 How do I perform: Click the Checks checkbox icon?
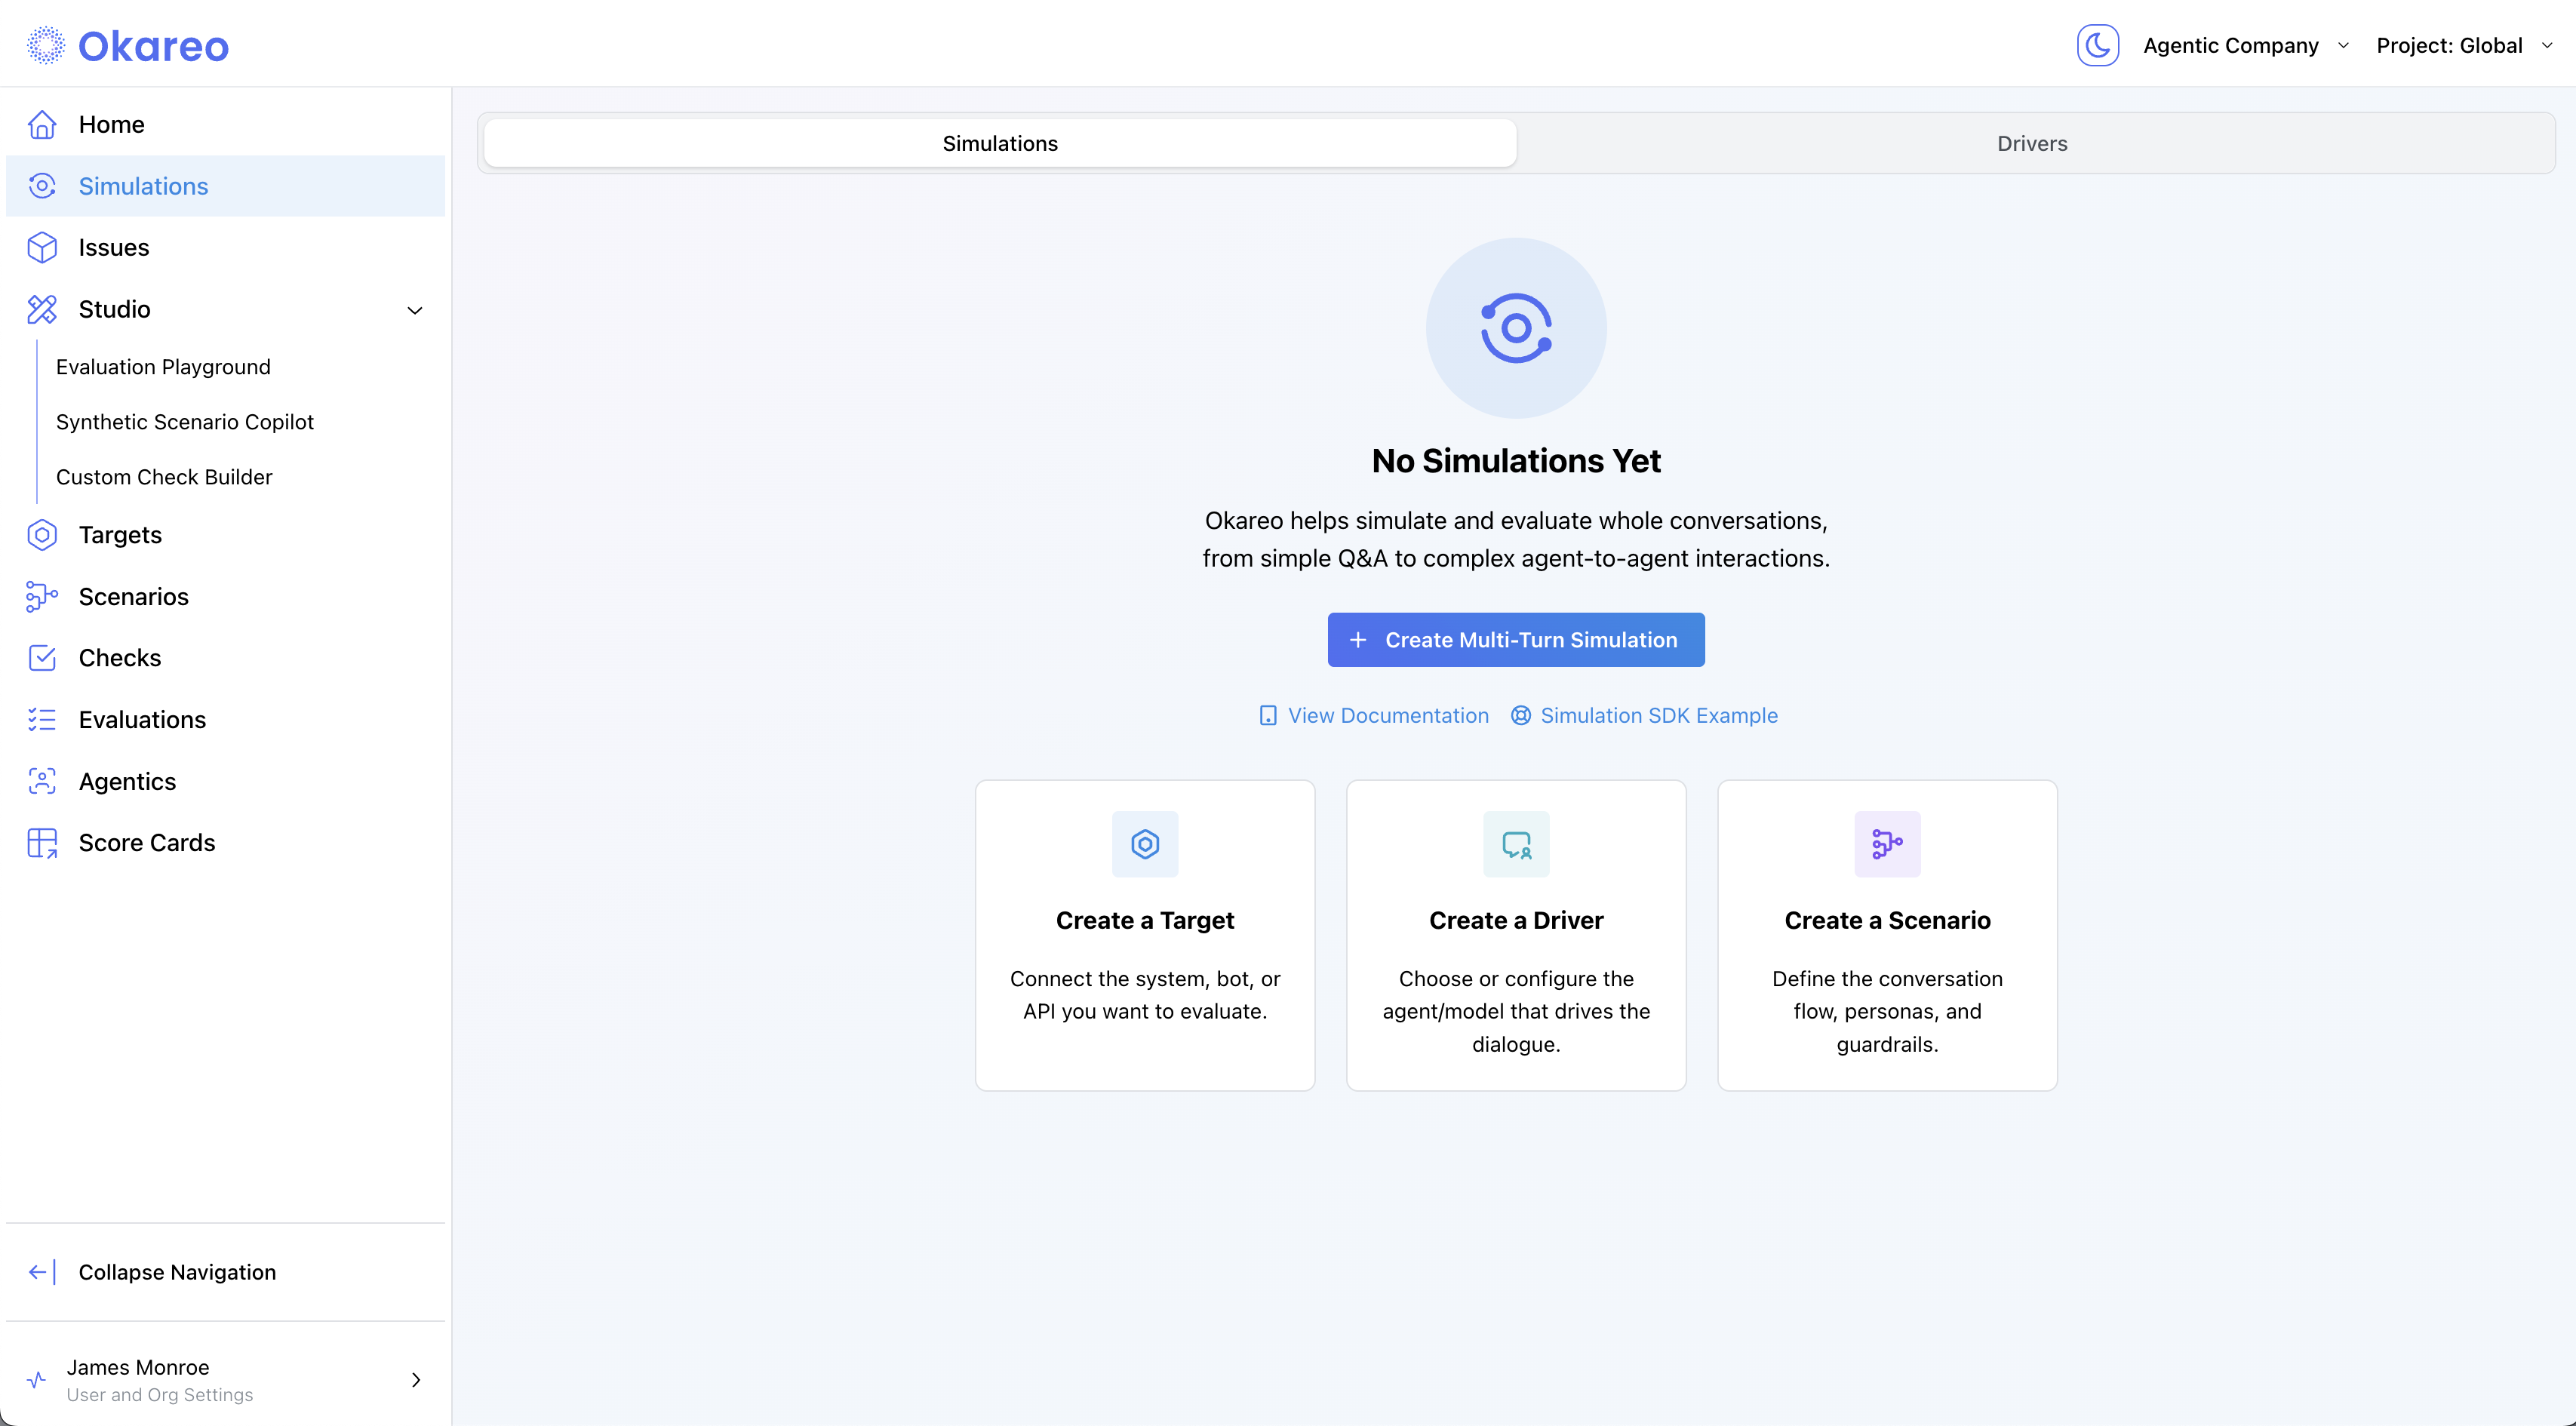tap(42, 658)
